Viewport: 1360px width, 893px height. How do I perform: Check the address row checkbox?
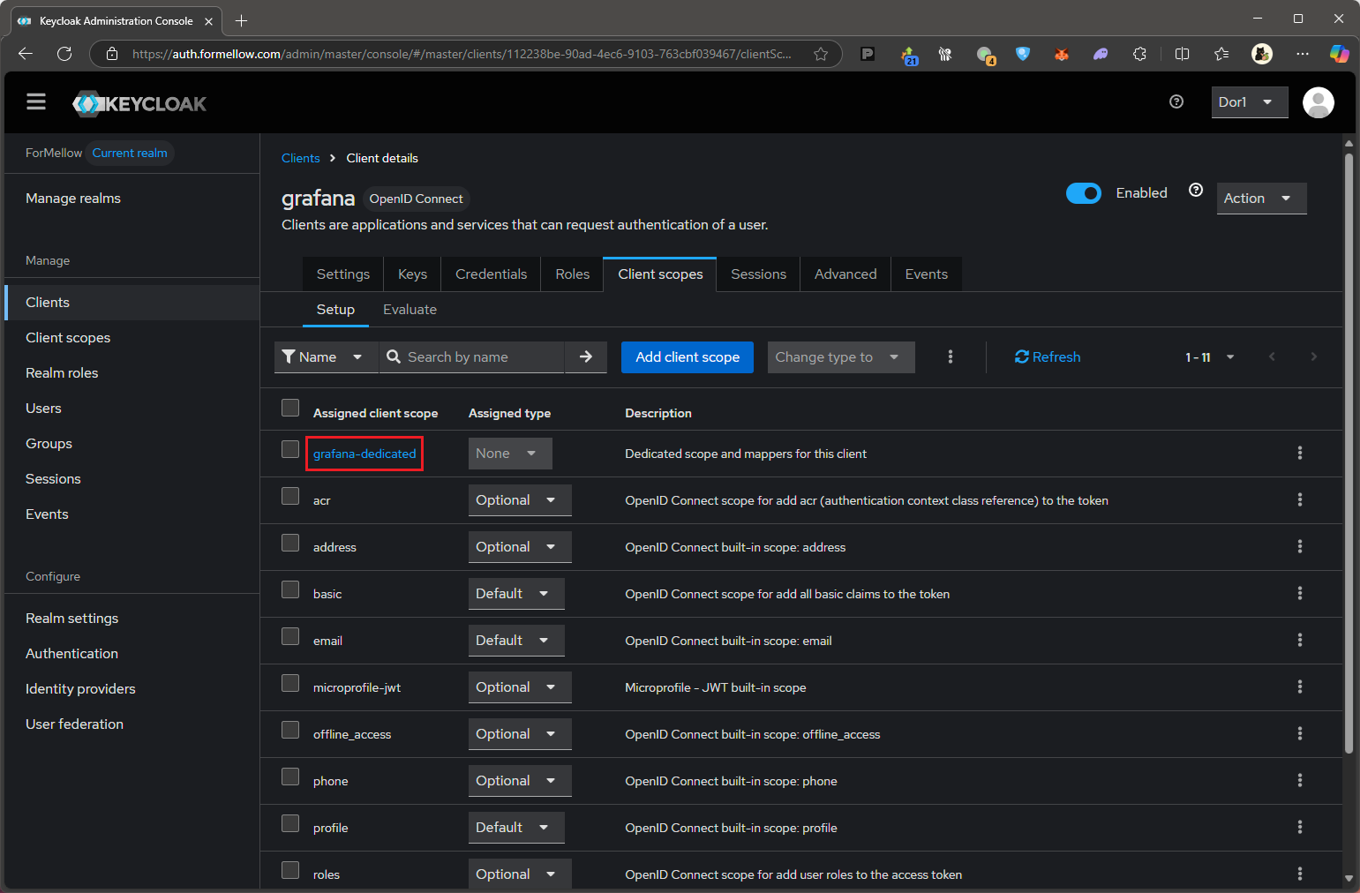[x=290, y=543]
